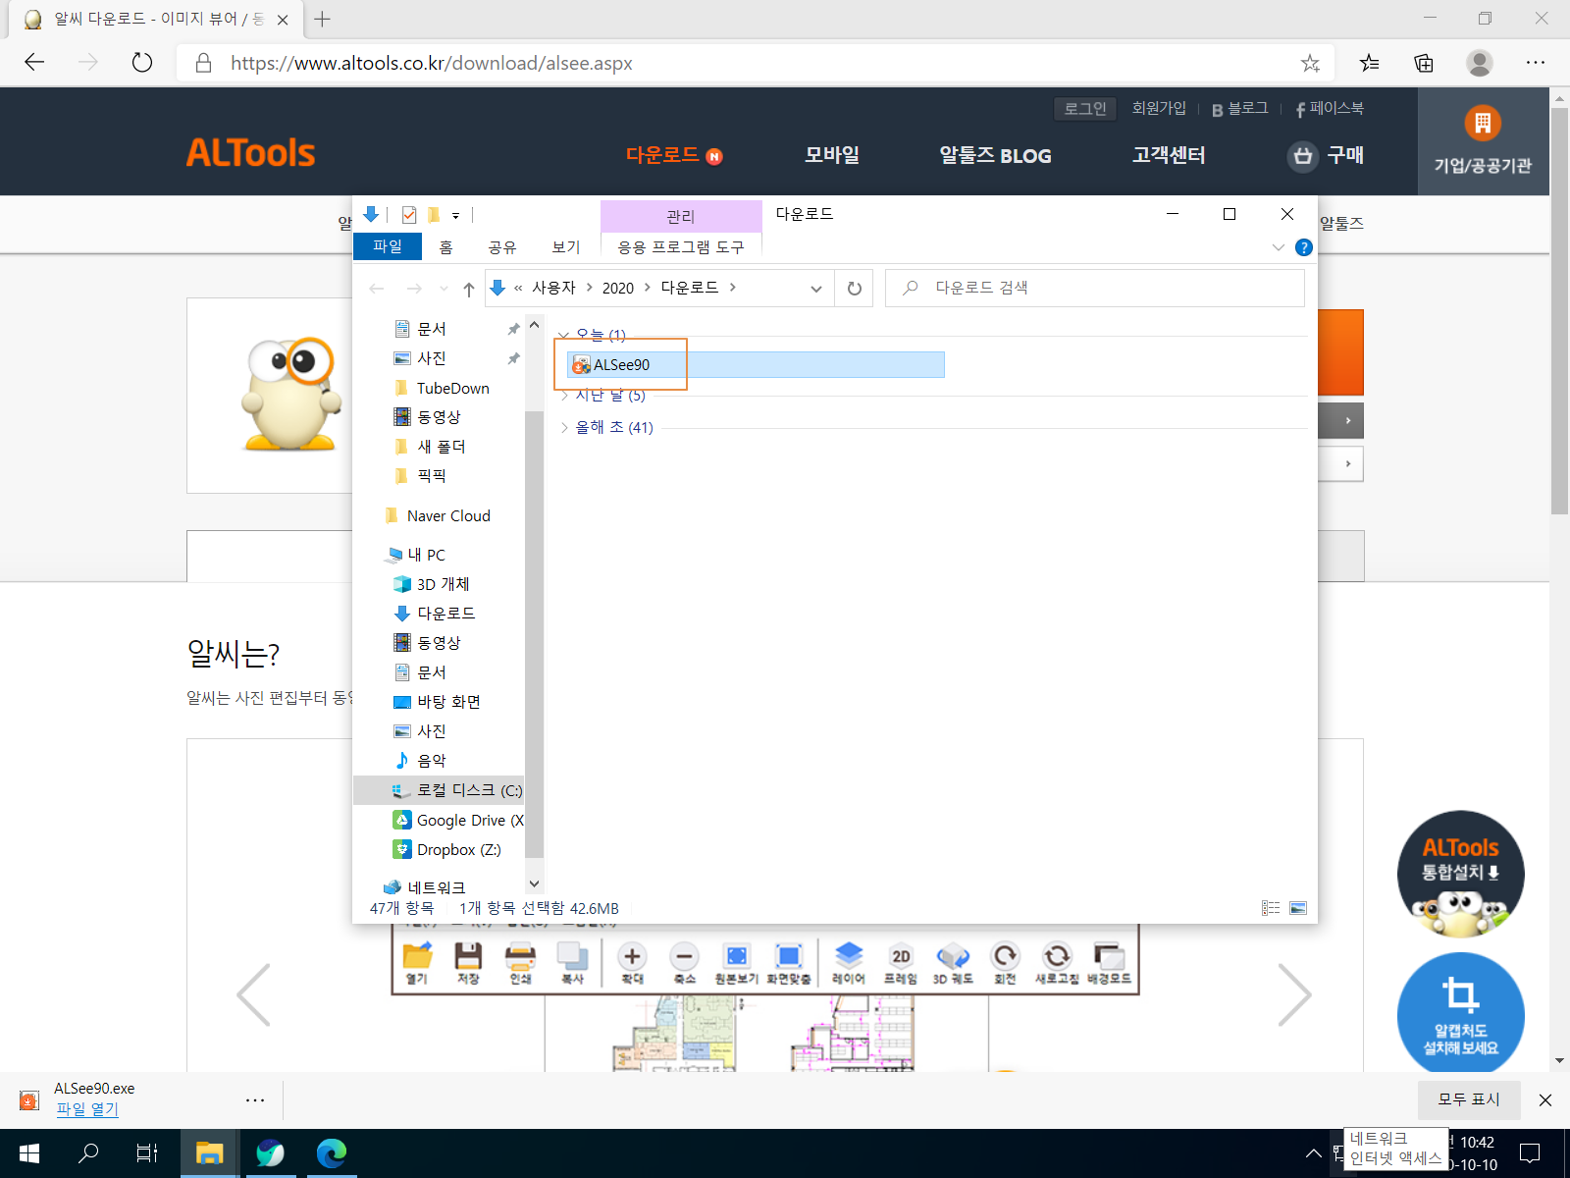Select 로컬 디스크 (C:) drive
The width and height of the screenshot is (1570, 1178).
tap(439, 791)
